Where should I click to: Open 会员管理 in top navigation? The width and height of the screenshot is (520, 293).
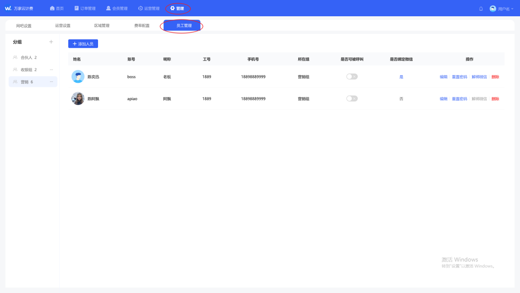117,8
